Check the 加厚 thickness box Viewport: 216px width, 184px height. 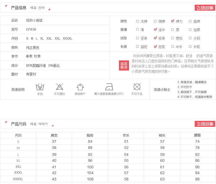[x=190, y=30]
